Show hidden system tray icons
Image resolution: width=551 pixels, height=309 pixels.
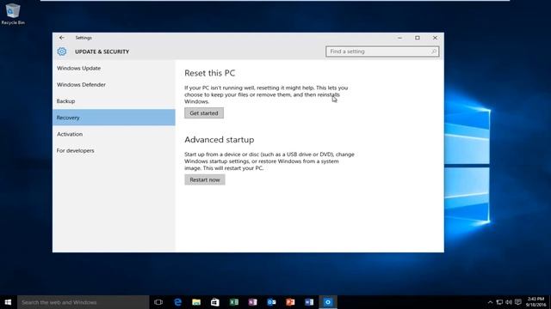(490, 302)
